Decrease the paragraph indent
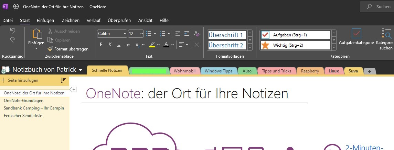 coord(178,33)
